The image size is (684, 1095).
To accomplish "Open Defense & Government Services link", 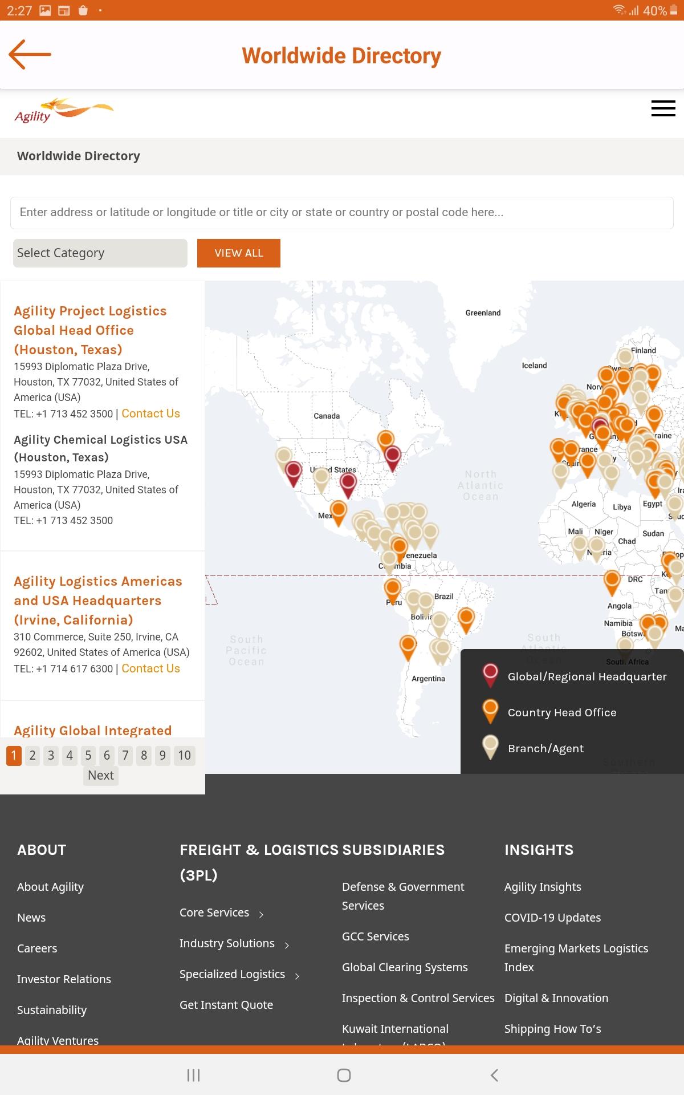I will (403, 896).
